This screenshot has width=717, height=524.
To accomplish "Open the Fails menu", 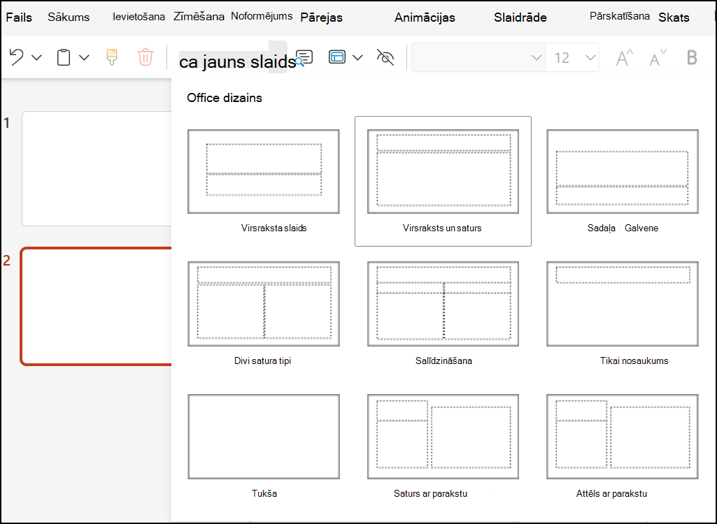I will point(19,17).
